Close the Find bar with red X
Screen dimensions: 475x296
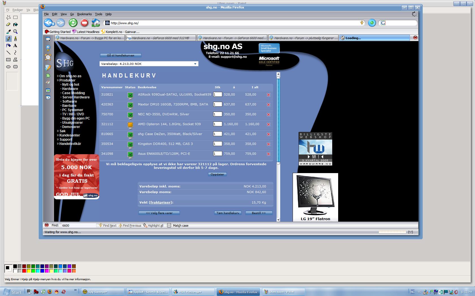(x=47, y=225)
